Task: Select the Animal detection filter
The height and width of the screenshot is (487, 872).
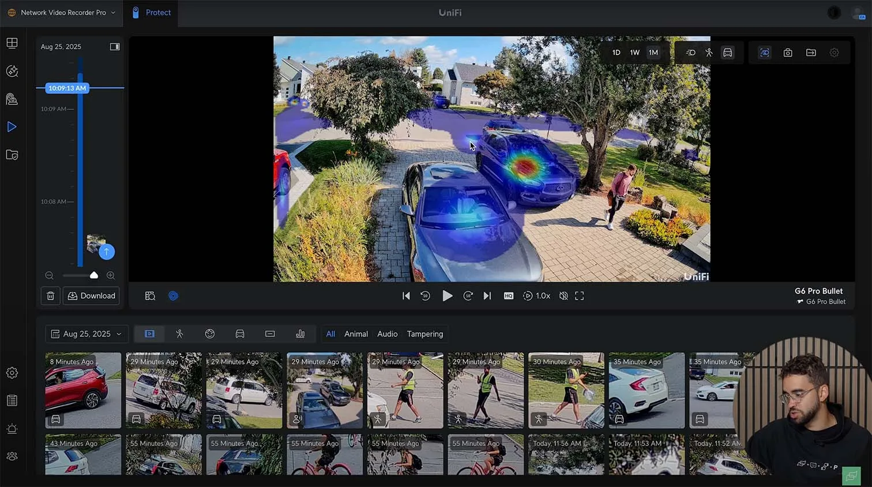Action: [356, 334]
